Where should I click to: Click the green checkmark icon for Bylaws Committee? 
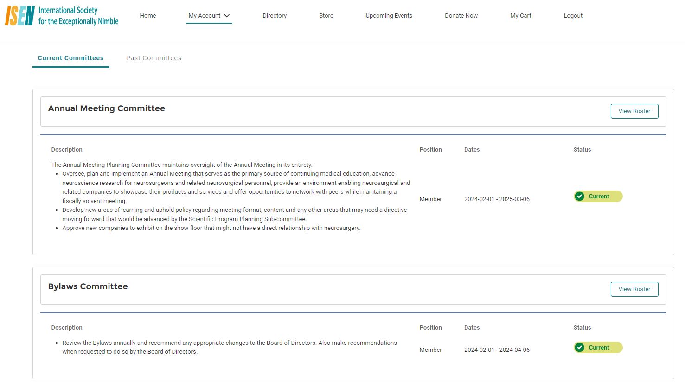tap(580, 348)
